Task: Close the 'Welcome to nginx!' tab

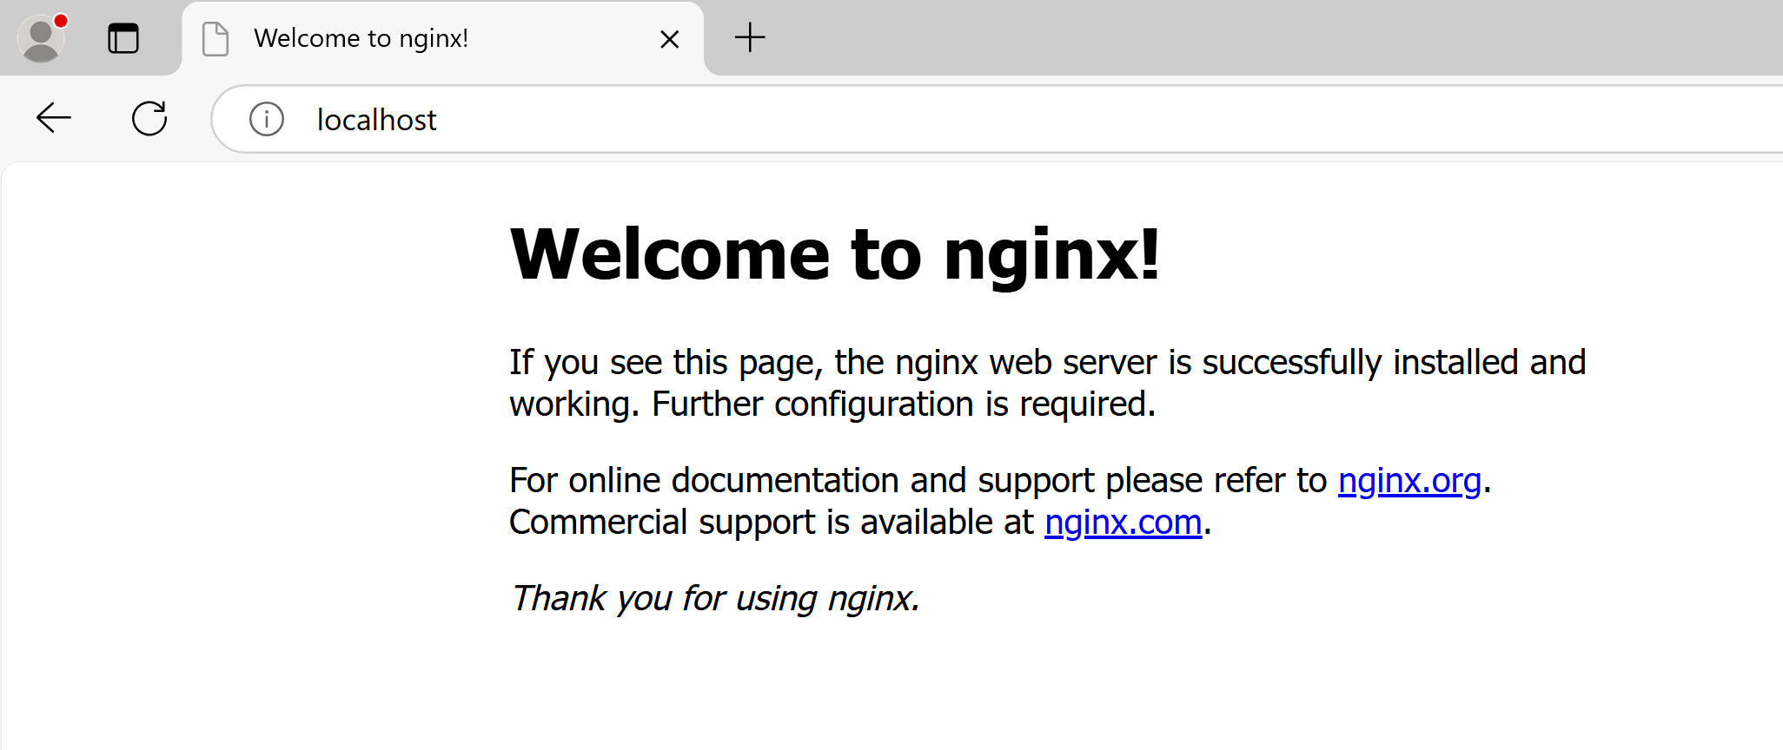Action: click(x=669, y=39)
